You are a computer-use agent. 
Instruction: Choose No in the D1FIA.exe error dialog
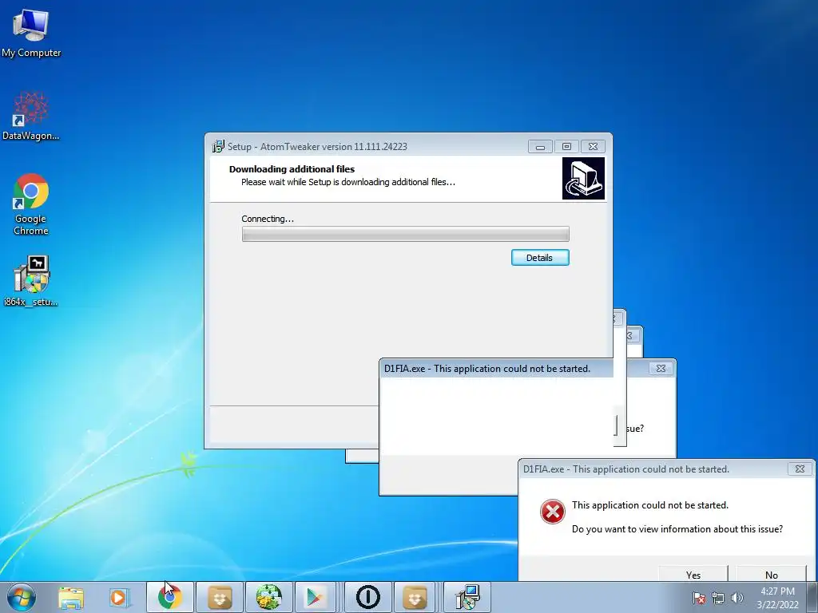771,575
